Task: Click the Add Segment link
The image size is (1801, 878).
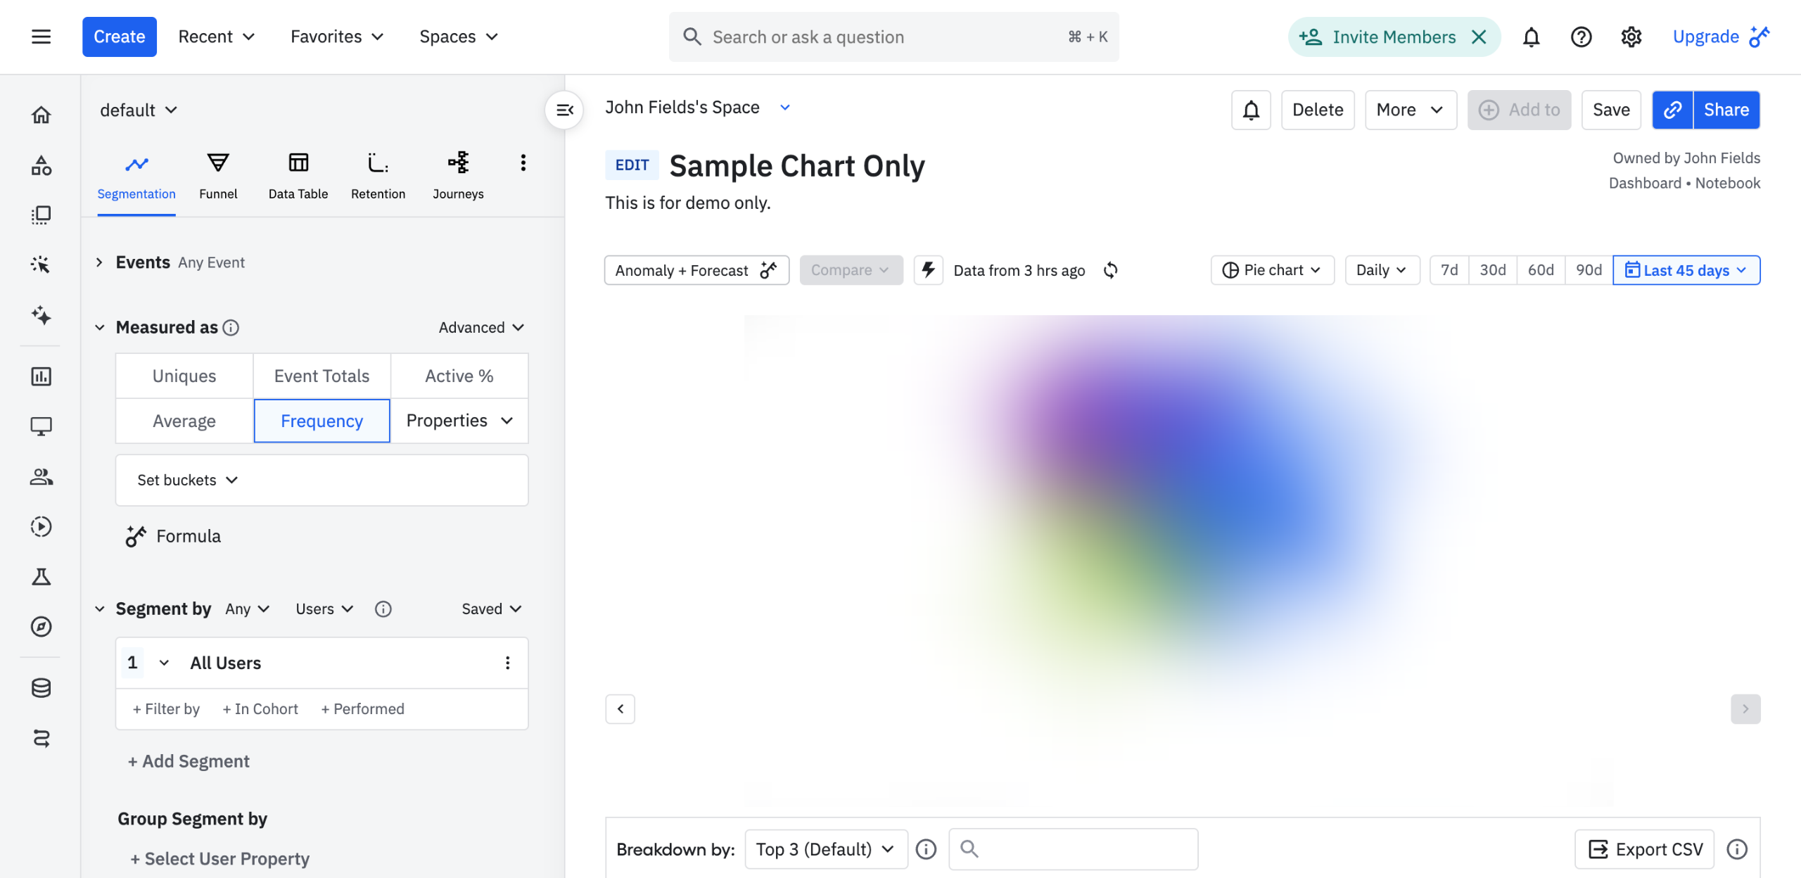Action: pos(189,761)
